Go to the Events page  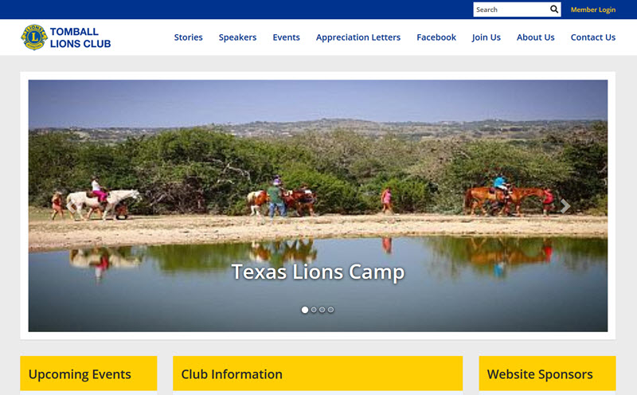tap(286, 37)
